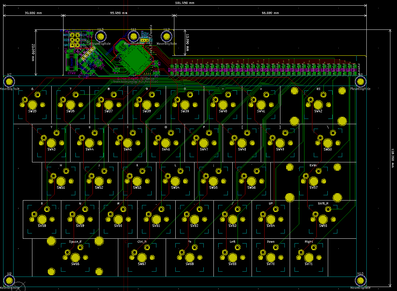Select mounting hole H11 pad

click(x=134, y=36)
